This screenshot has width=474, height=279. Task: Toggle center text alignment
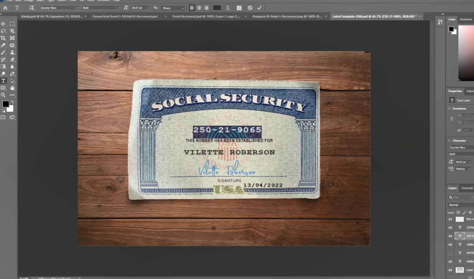(199, 7)
